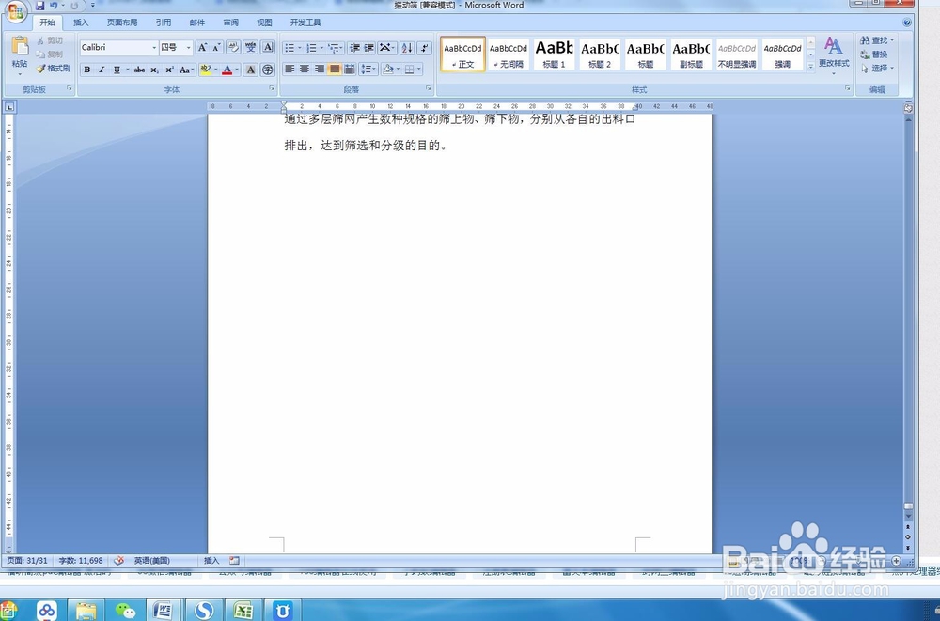Image resolution: width=940 pixels, height=621 pixels.
Task: Apply the 副标题 (Subtitle) style
Action: coord(691,54)
